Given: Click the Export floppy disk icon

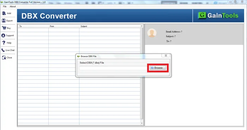Looking at the screenshot, I should pyautogui.click(x=4, y=20).
